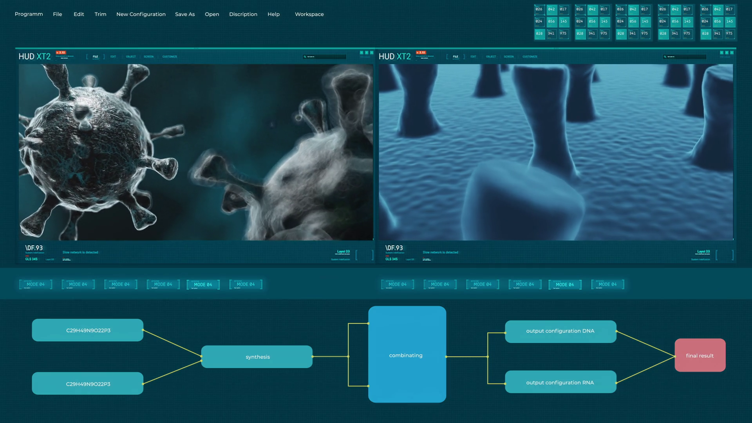Screen dimensions: 752x423
Task: Click the first window control square in the left HUD panel
Action: (362, 52)
